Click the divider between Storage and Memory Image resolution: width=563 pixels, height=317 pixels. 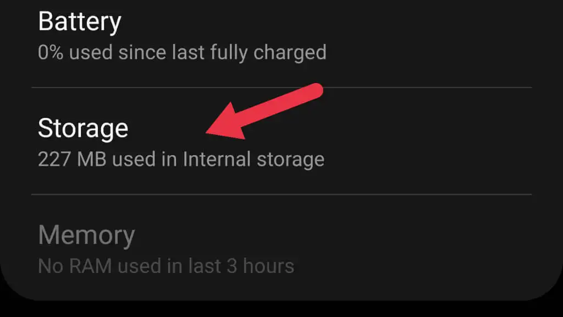click(281, 194)
